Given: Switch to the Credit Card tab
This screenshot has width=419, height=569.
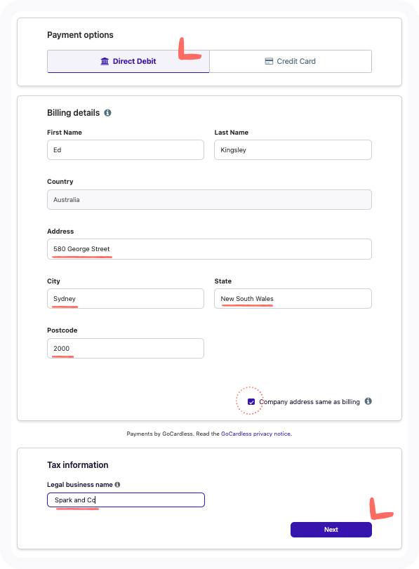Looking at the screenshot, I should (x=291, y=61).
